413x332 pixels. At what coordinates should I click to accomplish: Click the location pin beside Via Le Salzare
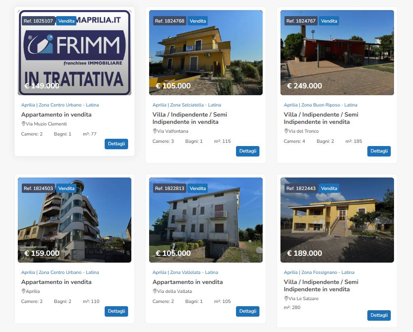(286, 299)
